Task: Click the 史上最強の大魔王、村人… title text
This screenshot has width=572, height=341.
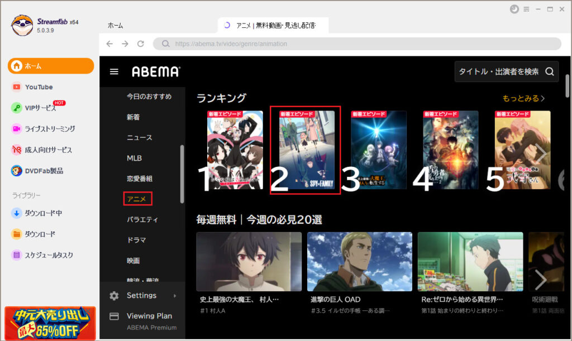Action: tap(239, 300)
